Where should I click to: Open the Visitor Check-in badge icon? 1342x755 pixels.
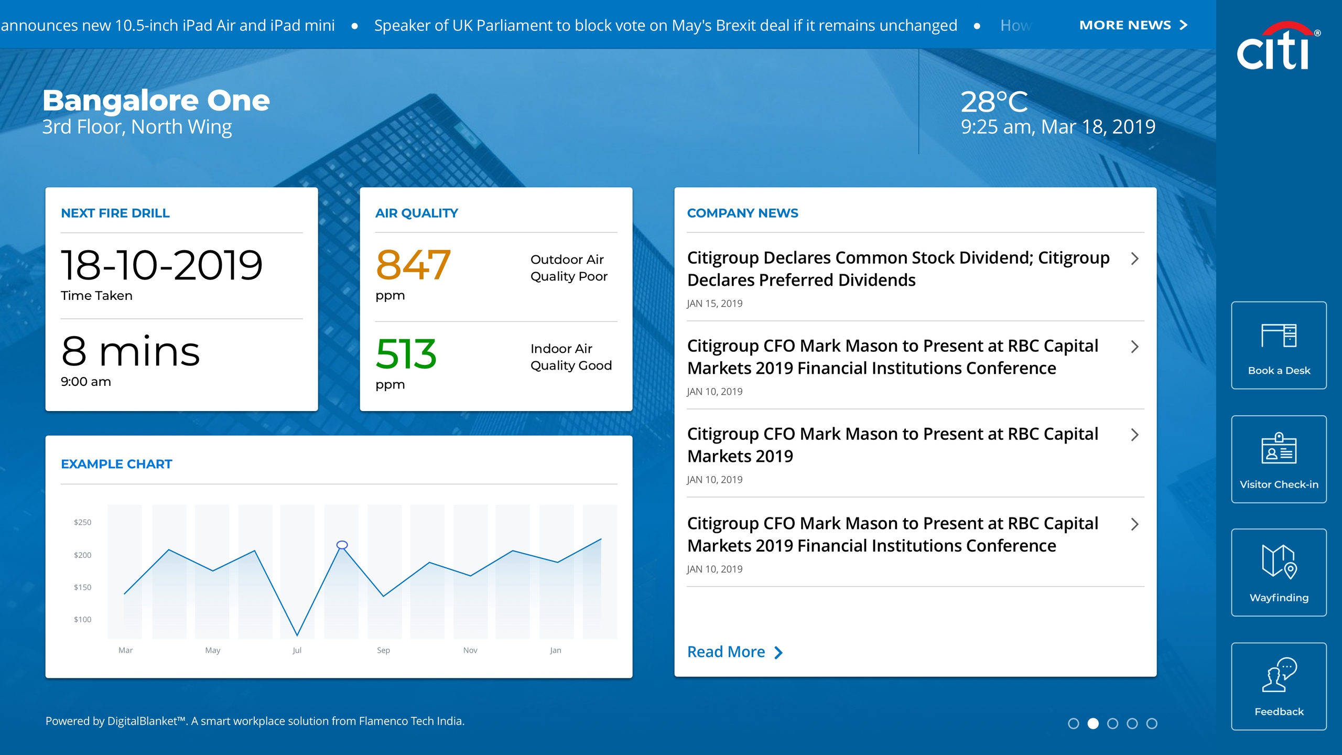(x=1279, y=449)
